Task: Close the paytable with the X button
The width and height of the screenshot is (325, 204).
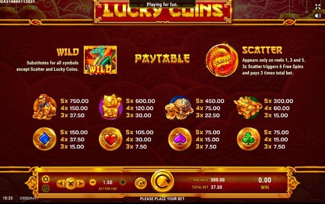Action: click(x=70, y=183)
